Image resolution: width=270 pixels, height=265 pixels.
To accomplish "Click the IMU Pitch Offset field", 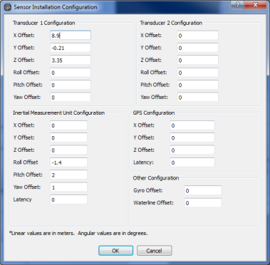I will tap(68, 175).
